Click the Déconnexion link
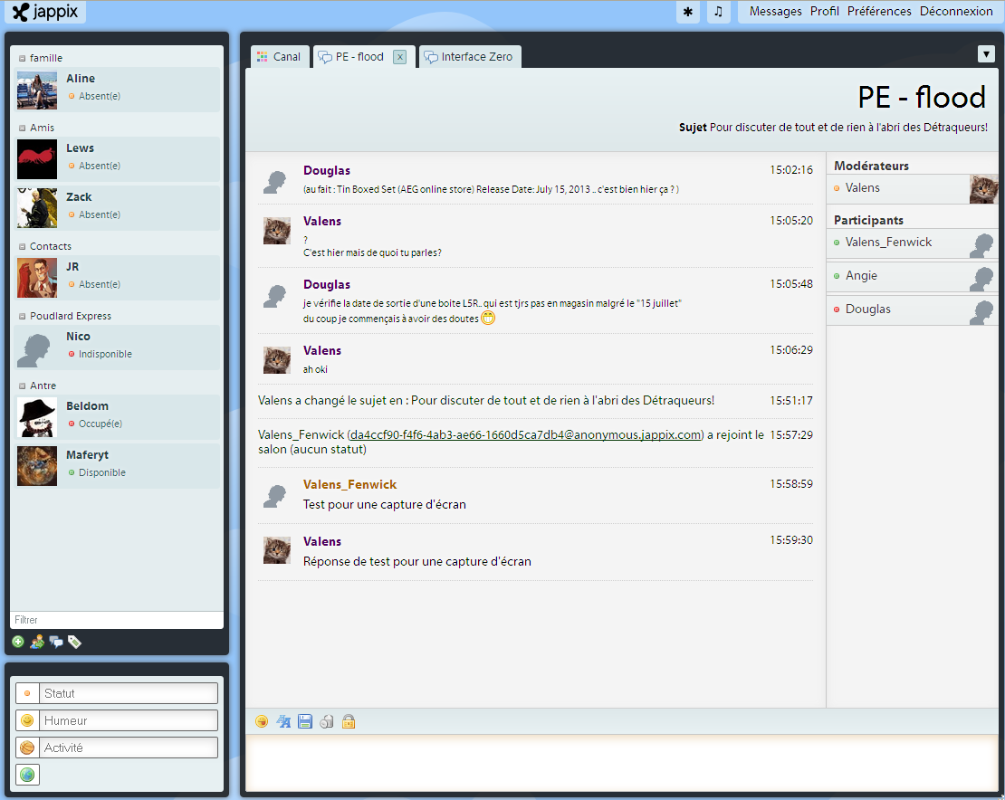Screen dimensions: 1005x800 [x=955, y=12]
